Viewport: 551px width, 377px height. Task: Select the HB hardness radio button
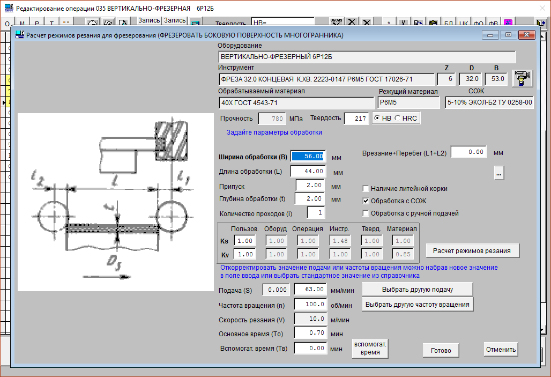[378, 119]
